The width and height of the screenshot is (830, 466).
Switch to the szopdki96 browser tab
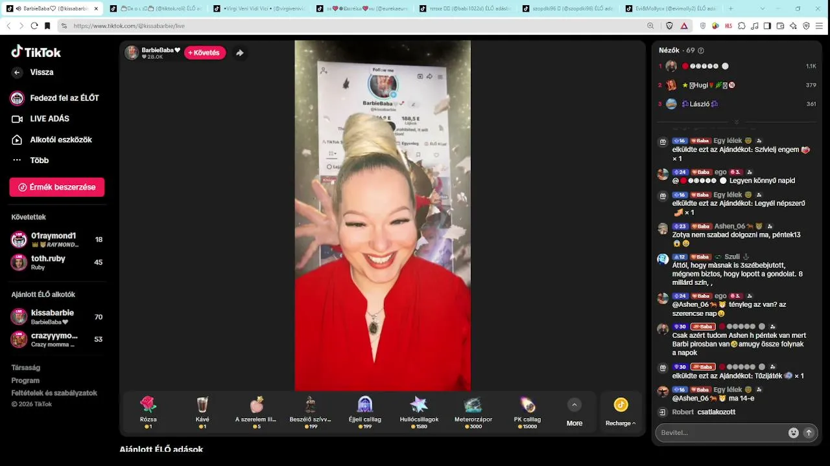(x=569, y=8)
